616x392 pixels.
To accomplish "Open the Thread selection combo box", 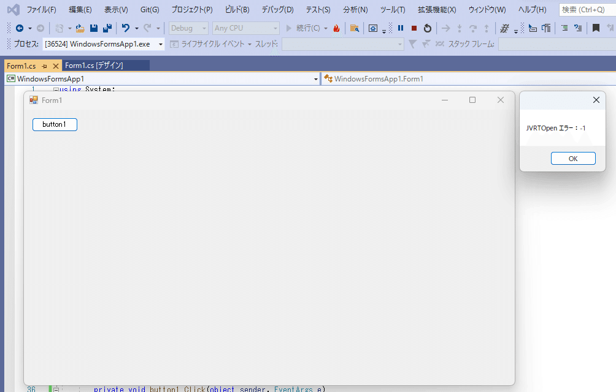I will point(343,44).
